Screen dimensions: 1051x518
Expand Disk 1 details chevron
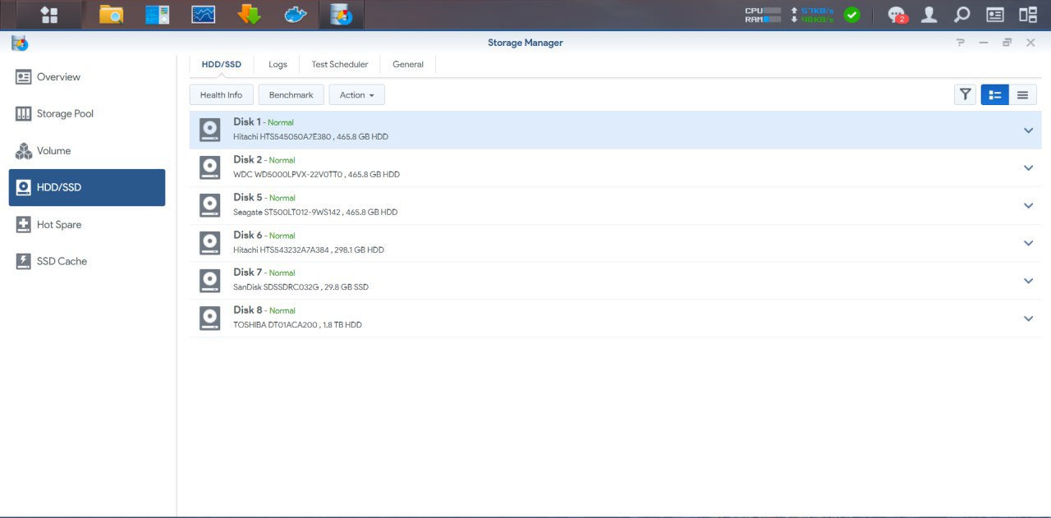(x=1028, y=131)
